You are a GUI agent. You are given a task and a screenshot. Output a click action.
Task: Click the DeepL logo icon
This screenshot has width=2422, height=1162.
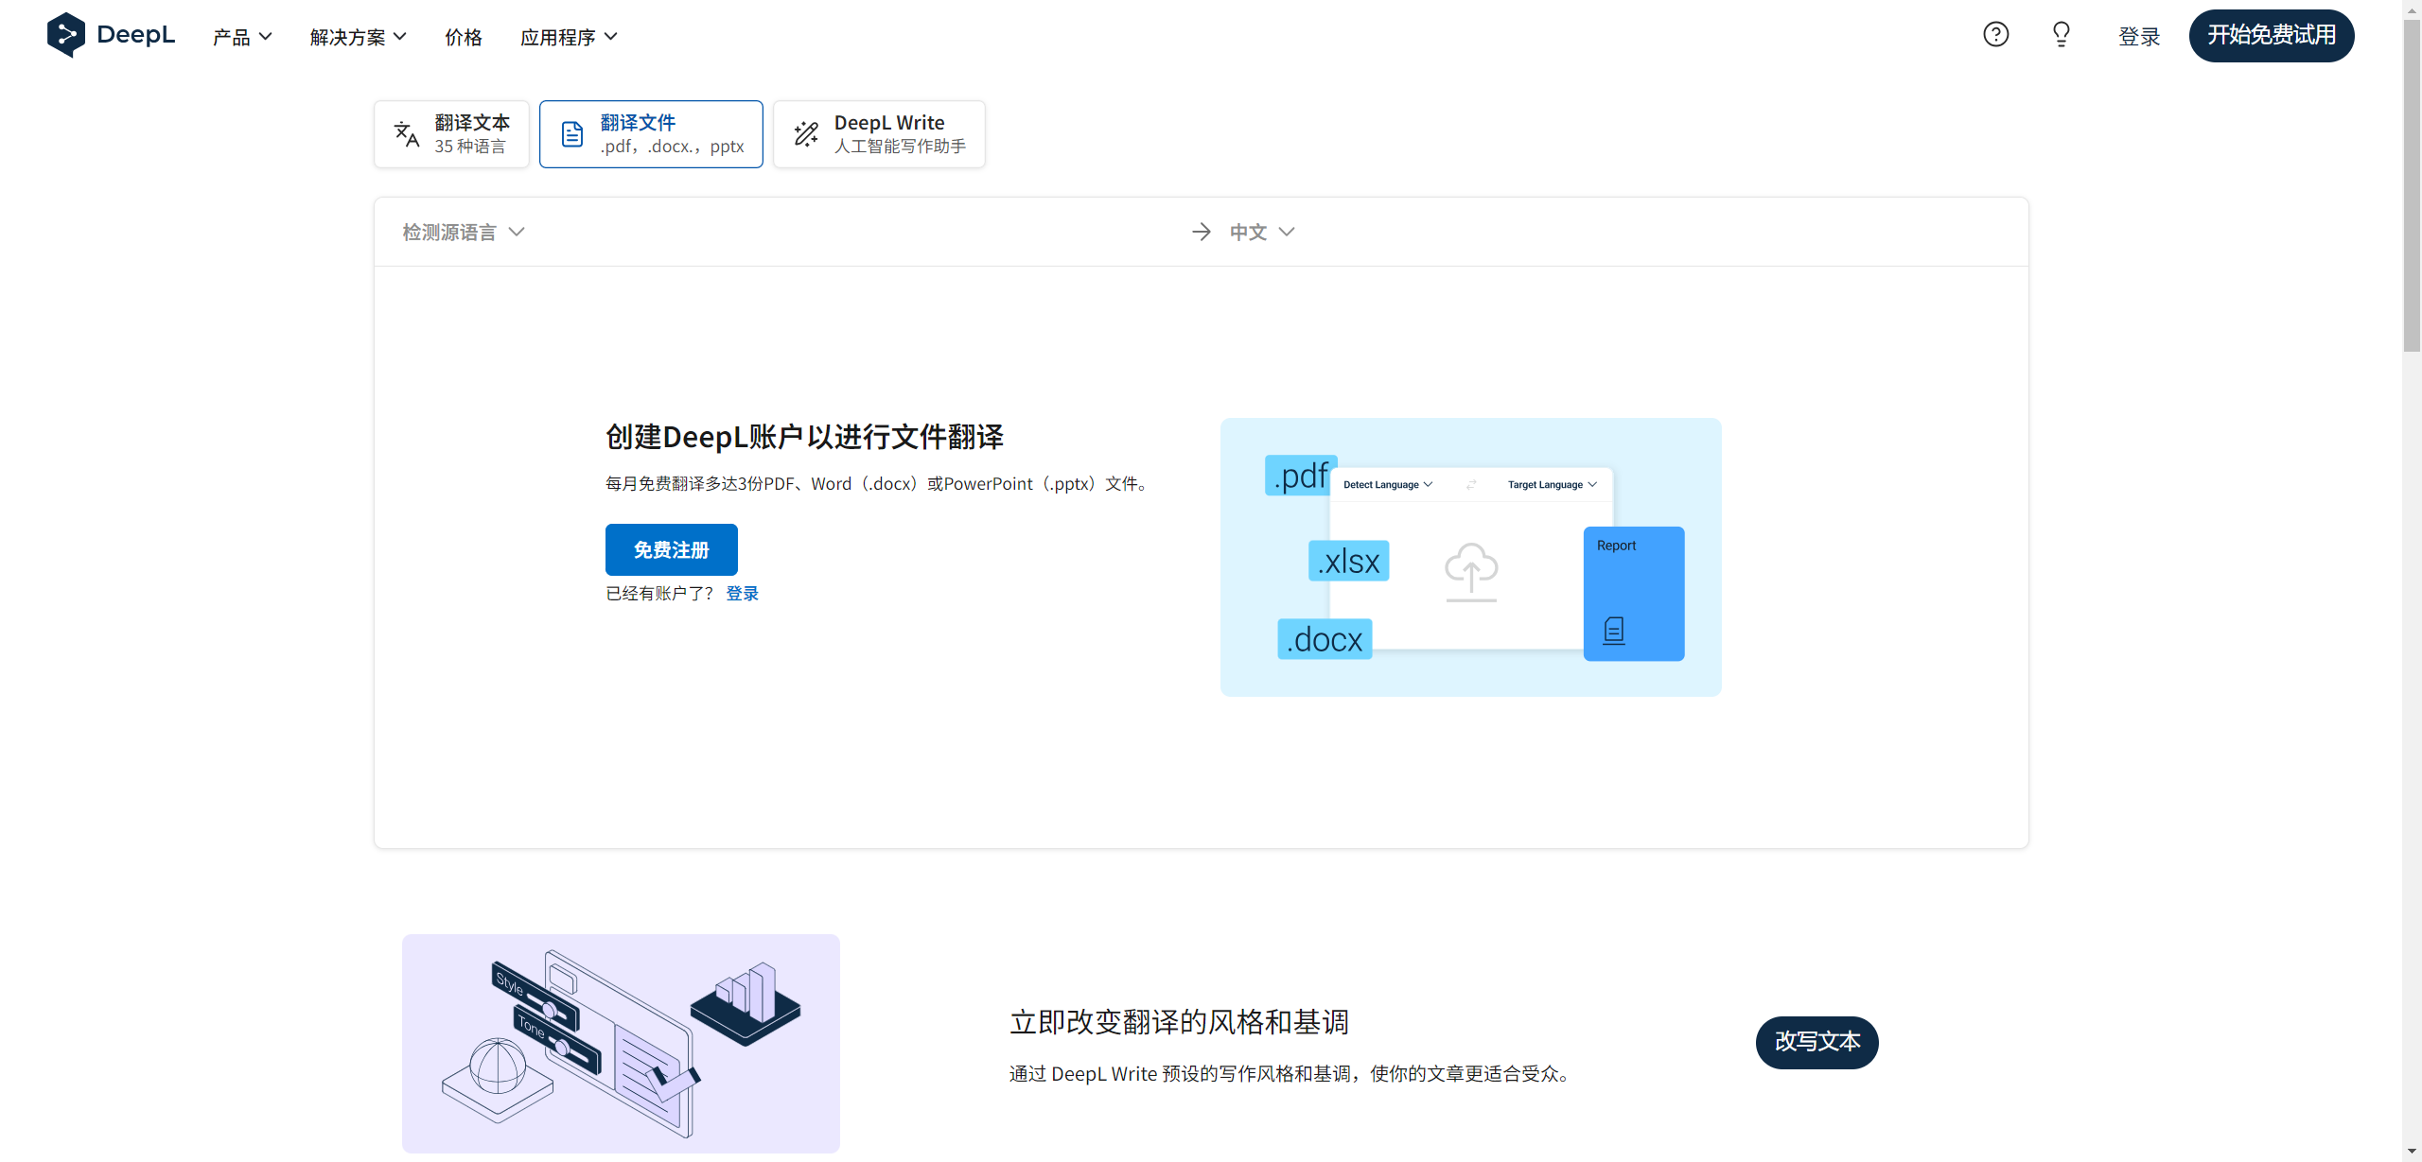tap(65, 35)
